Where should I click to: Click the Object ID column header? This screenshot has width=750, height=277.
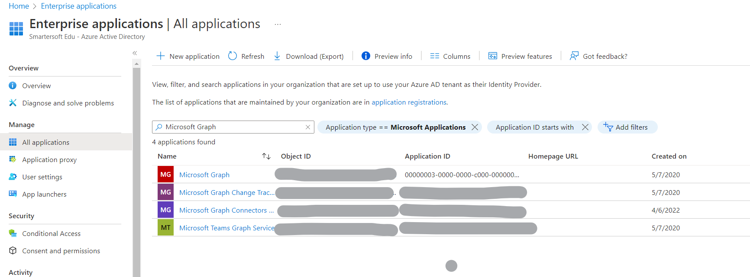tap(296, 156)
